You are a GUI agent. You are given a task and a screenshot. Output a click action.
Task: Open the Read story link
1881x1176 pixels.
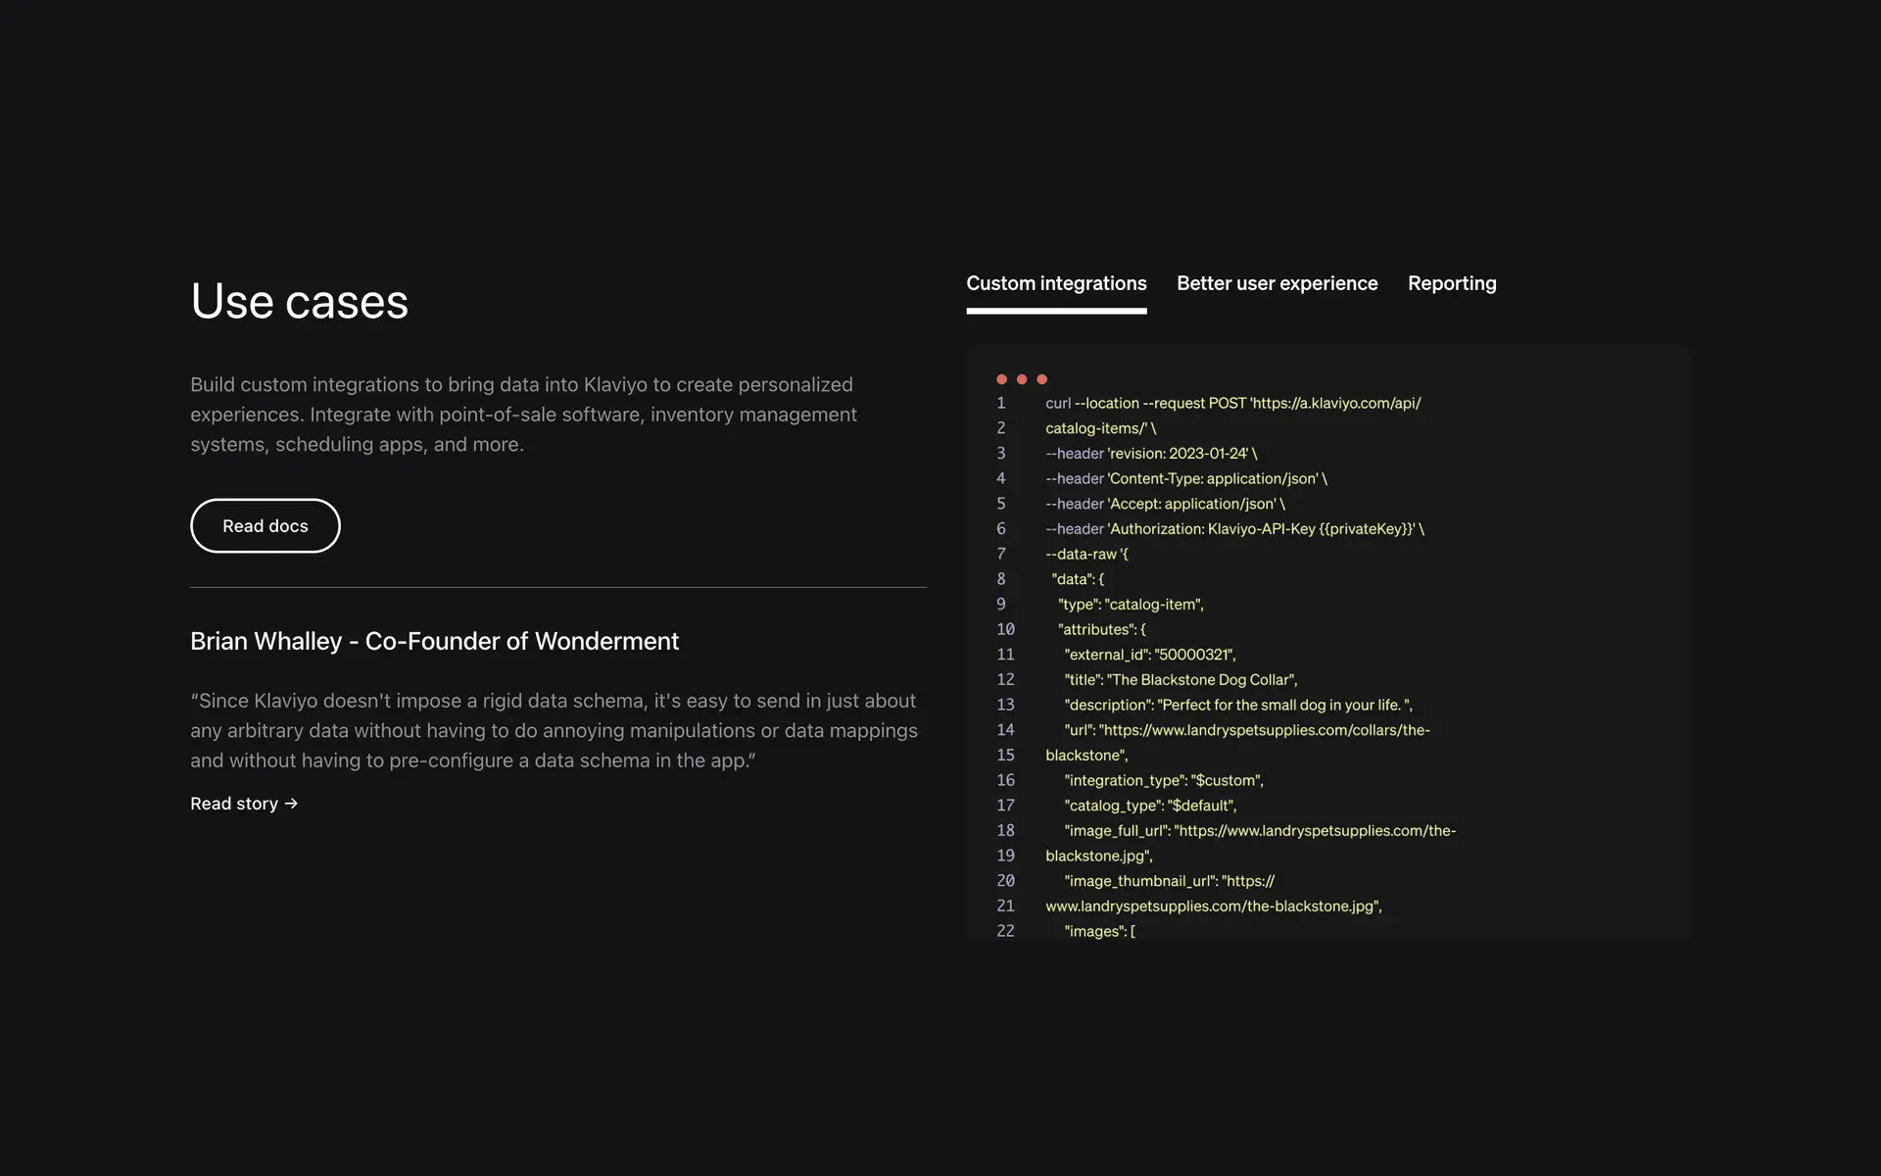235,804
